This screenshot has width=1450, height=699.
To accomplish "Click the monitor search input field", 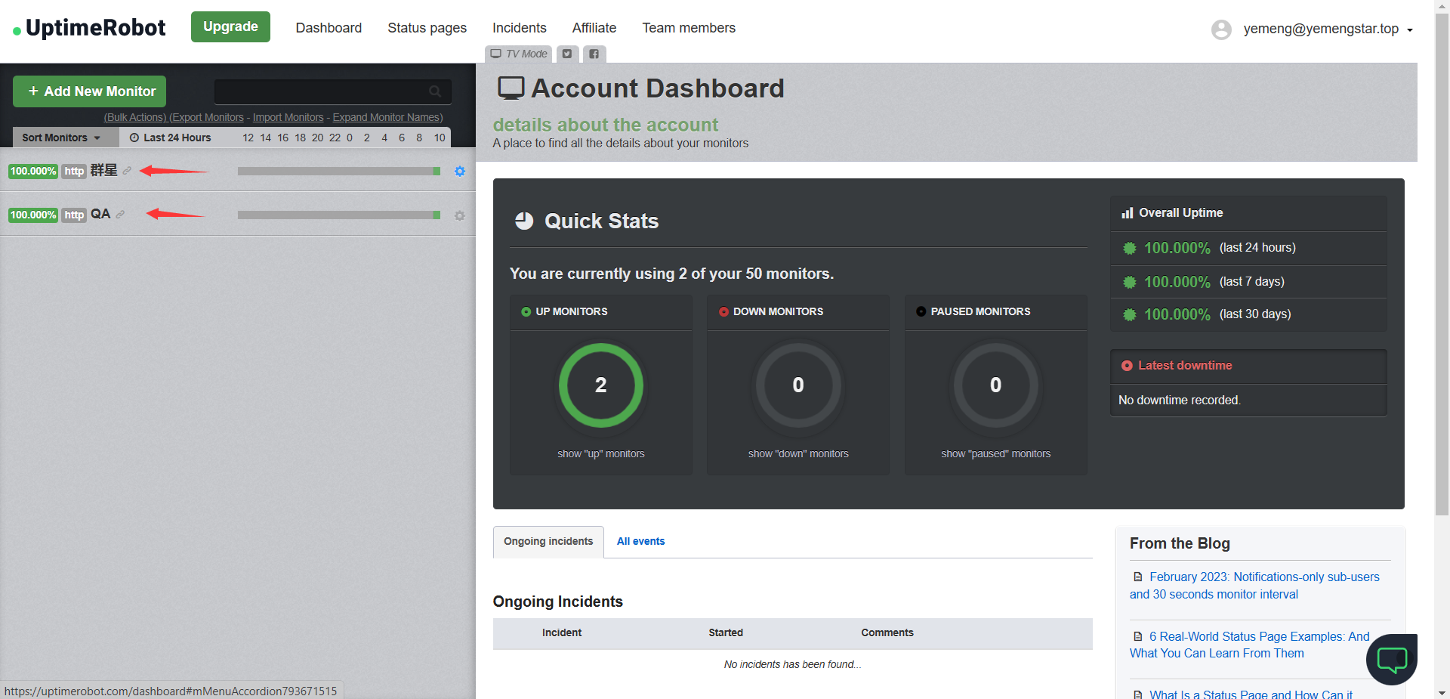I will click(x=321, y=91).
